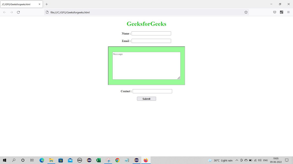
Task: Open Excel from the taskbar
Action: coord(99,160)
